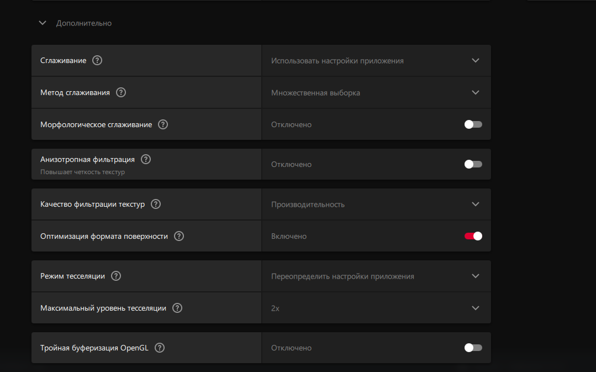Turn on Анизотропная фильтрация switch
This screenshot has width=596, height=372.
(x=473, y=164)
